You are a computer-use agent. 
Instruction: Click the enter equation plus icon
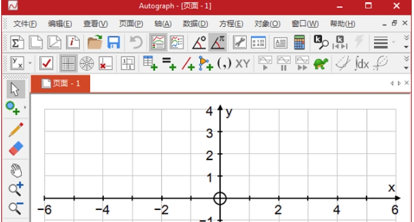coord(169,64)
